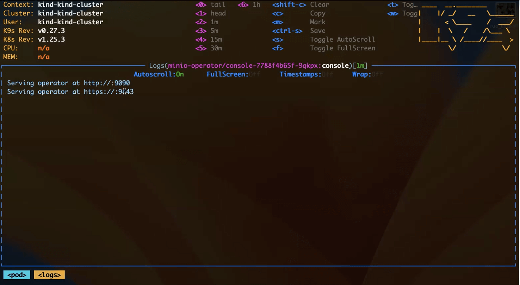Select the <0> tail shortcut
This screenshot has width=520, height=285.
point(210,5)
